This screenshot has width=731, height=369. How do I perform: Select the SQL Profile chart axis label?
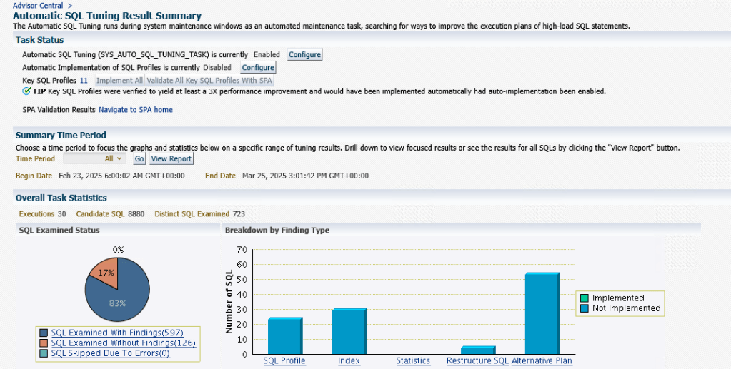(x=284, y=360)
